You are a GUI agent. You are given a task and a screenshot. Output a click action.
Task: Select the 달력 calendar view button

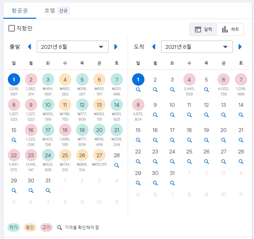(203, 29)
